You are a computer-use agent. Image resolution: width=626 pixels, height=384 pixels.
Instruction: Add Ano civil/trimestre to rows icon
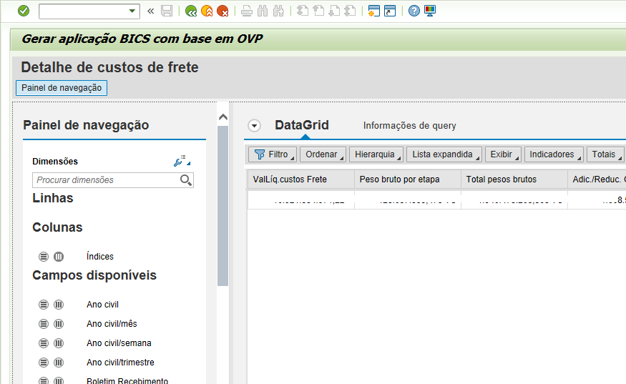point(44,363)
